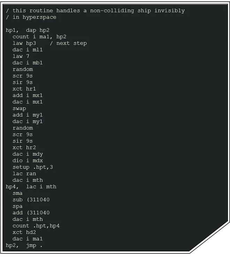The image size is (230, 257).
Task: Select the "dac i mb1" code line
Action: click(28, 63)
